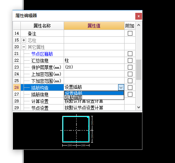Image resolution: width=175 pixels, height=163 pixels.
Task: Click the 属性值 column header
Action: [x=94, y=26]
